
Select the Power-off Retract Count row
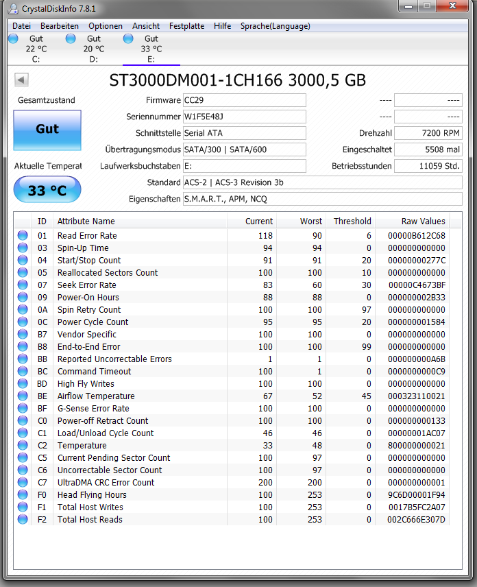point(232,421)
